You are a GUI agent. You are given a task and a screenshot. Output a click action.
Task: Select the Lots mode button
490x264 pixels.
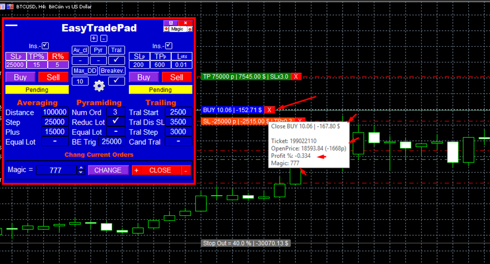point(182,56)
